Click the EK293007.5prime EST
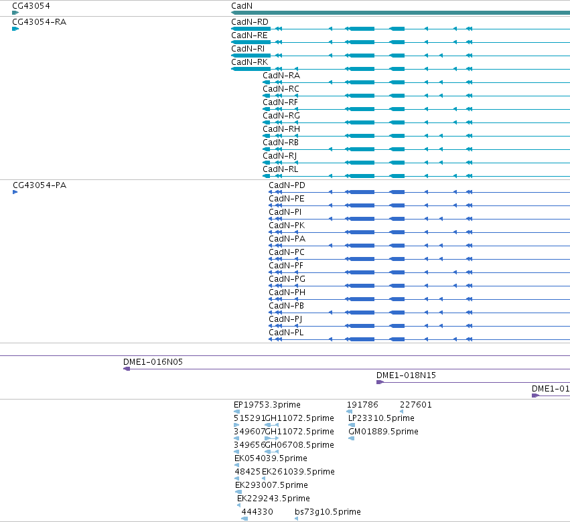Image resolution: width=570 pixels, height=522 pixels. 271,486
